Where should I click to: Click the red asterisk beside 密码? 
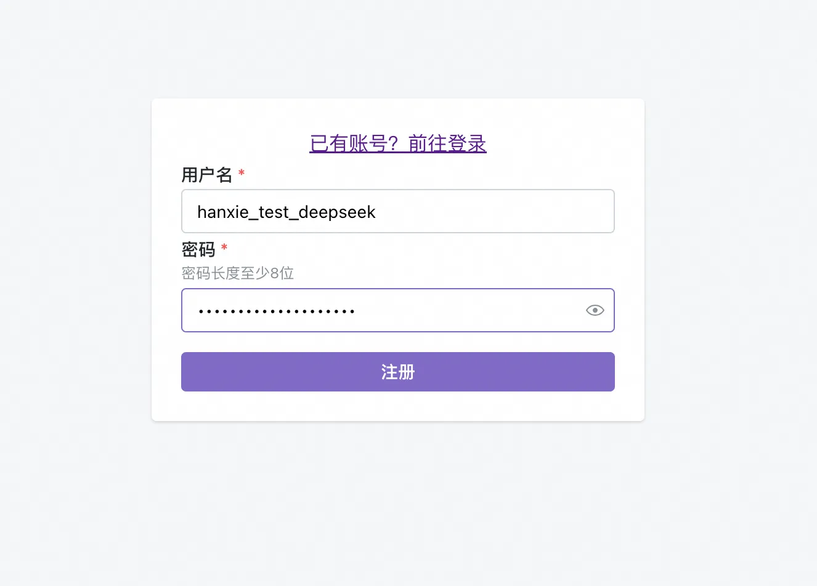[224, 247]
